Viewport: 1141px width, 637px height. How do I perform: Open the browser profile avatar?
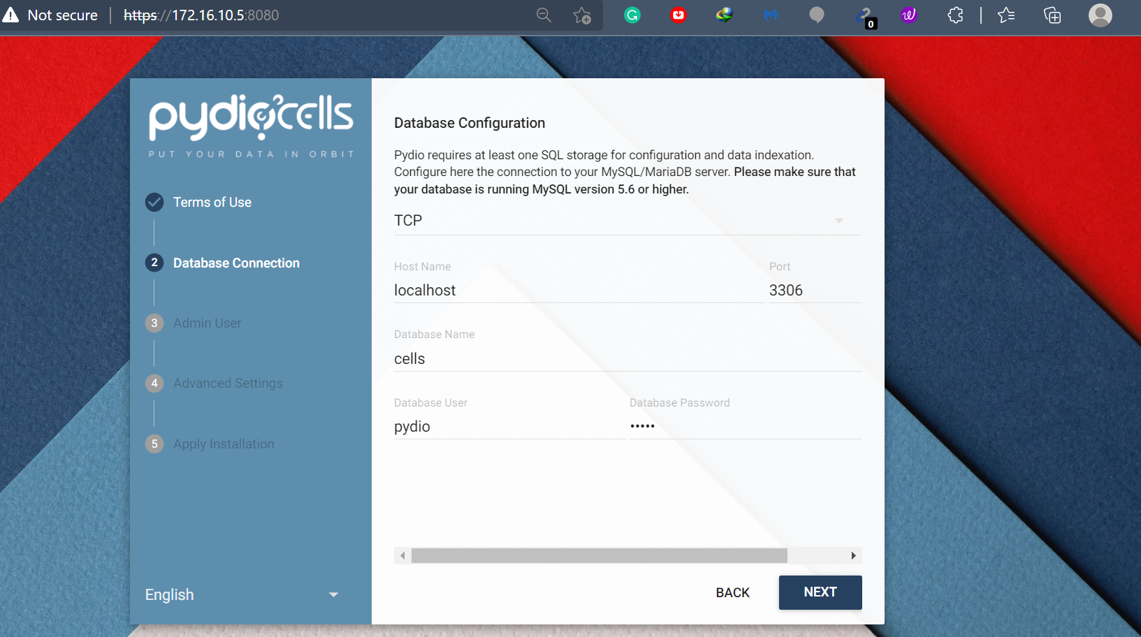click(1100, 15)
